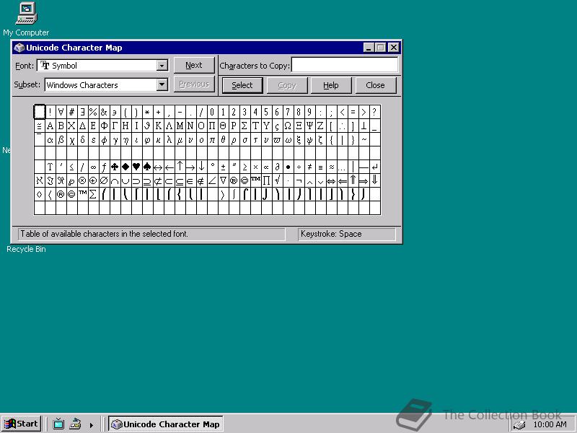This screenshot has width=577, height=433.
Task: Select the heart suit character cell
Action: 136,167
